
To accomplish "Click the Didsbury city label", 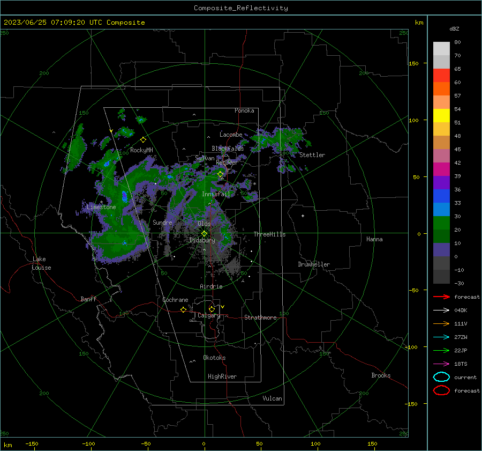I will click(x=202, y=240).
